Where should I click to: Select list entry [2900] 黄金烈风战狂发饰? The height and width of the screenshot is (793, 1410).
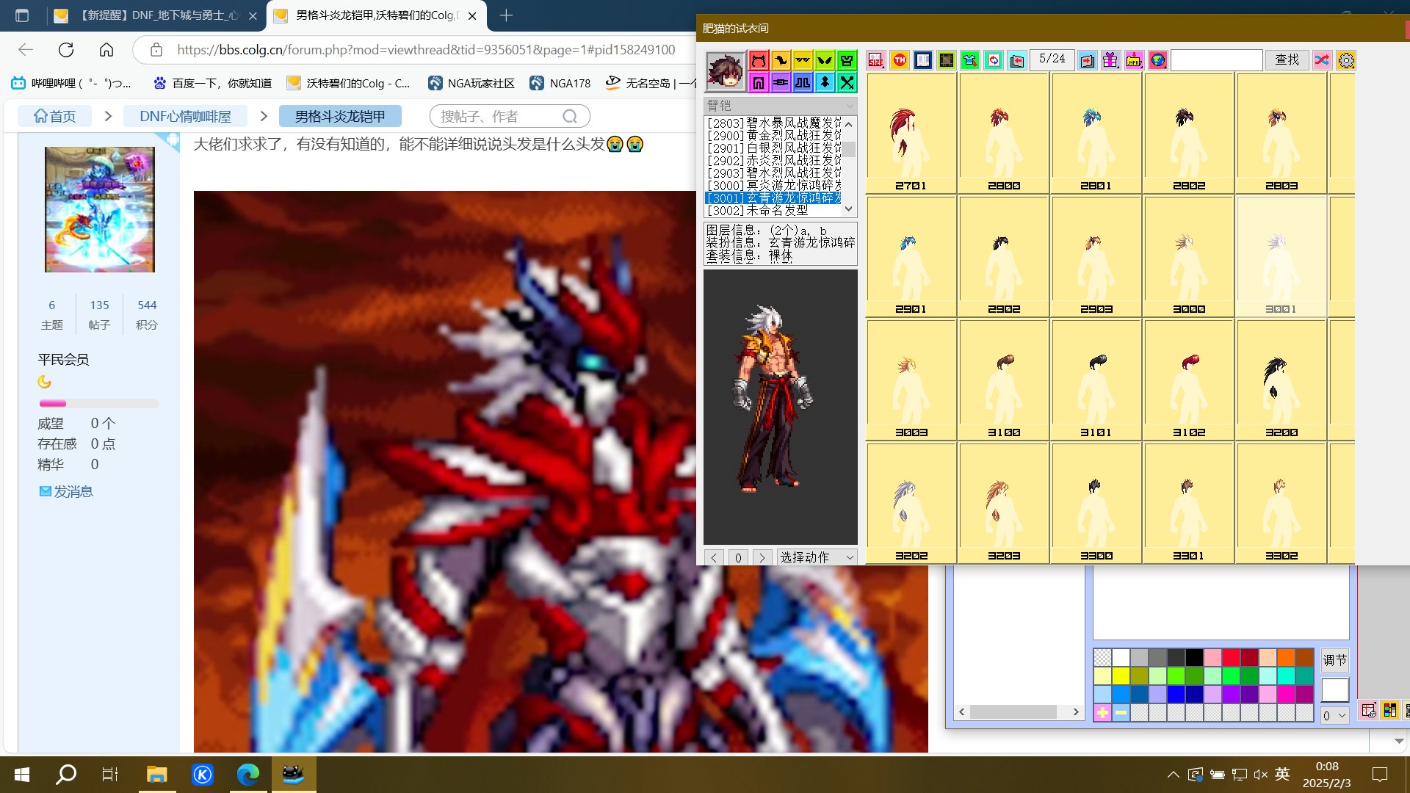tap(773, 136)
